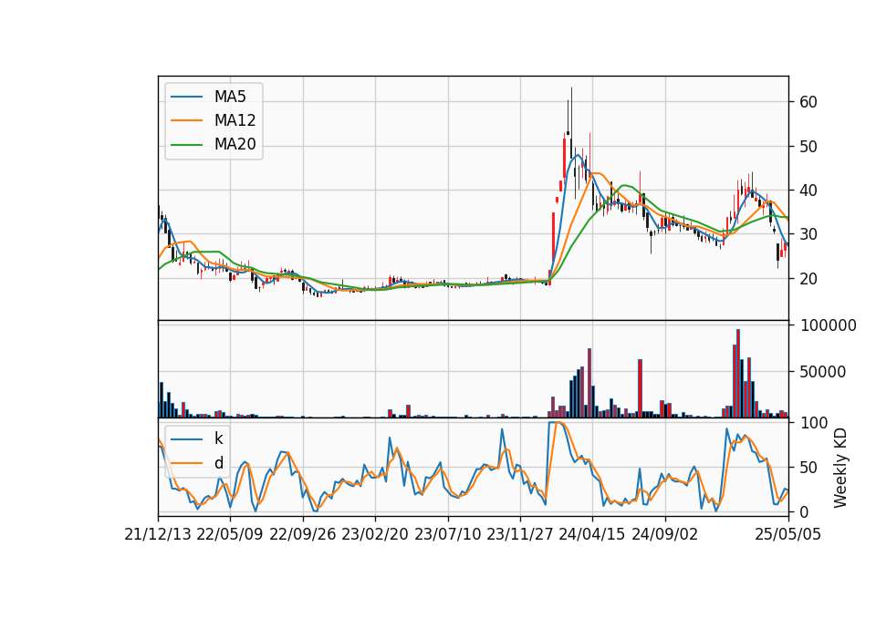Click the volume axis value 100000

point(828,326)
